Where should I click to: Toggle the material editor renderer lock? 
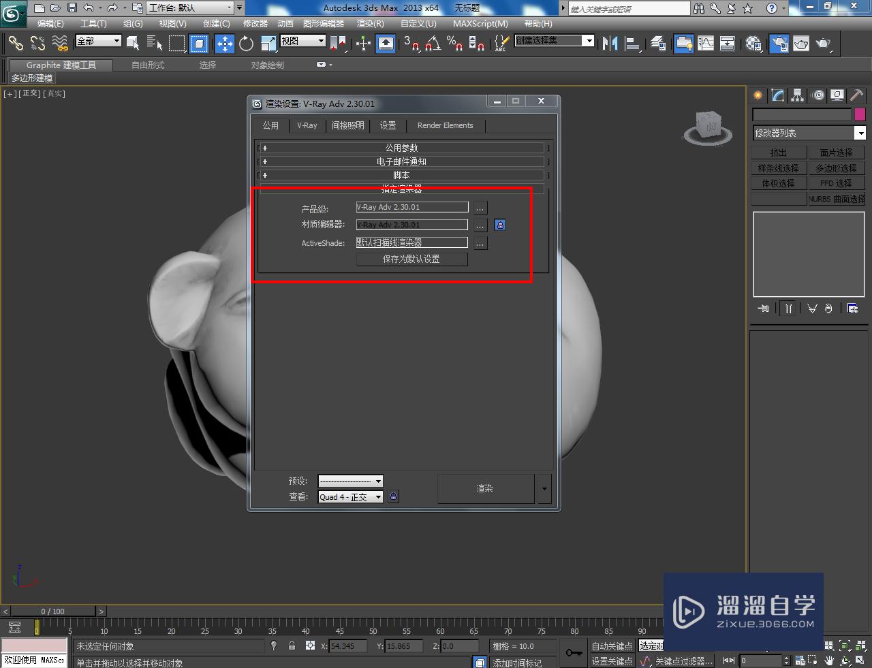(x=499, y=225)
